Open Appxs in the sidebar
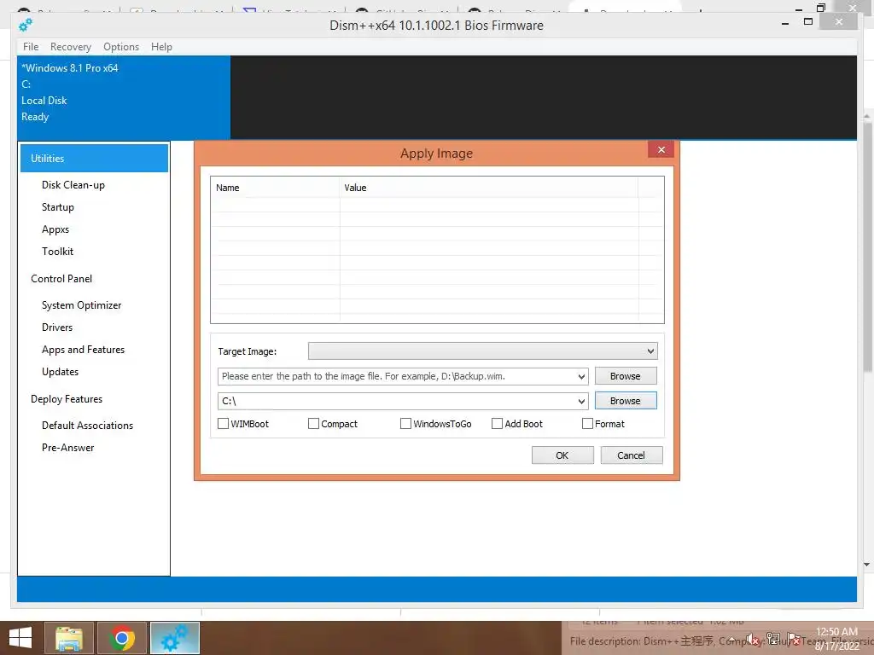Viewport: 874px width, 655px height. pos(55,229)
